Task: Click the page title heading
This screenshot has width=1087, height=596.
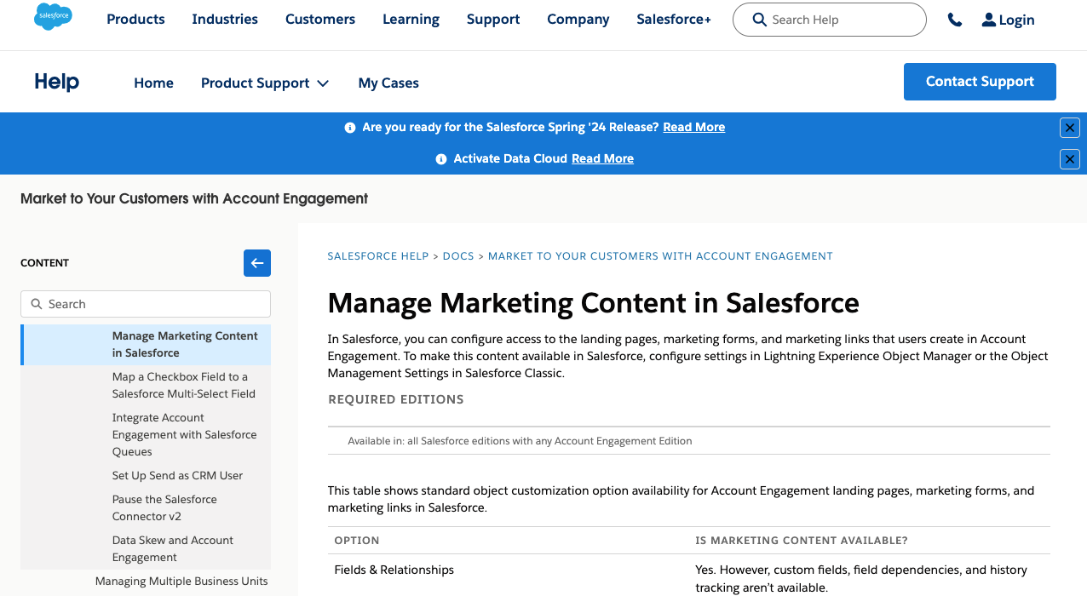Action: [x=594, y=302]
